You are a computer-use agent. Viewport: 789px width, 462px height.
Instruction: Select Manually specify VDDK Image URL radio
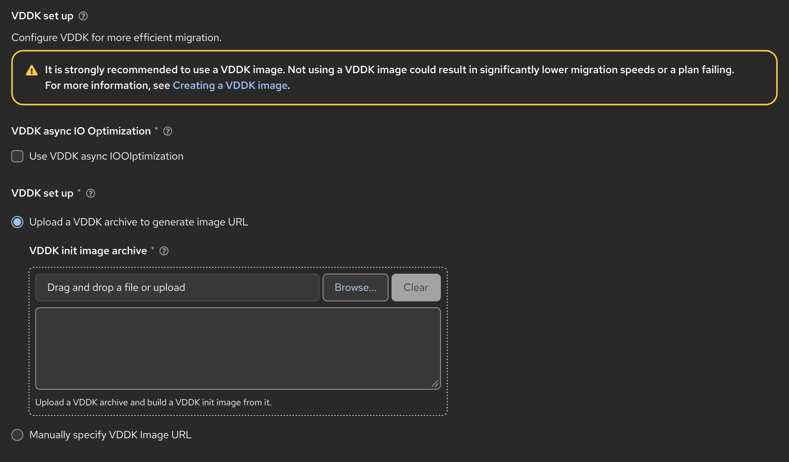pyautogui.click(x=17, y=435)
